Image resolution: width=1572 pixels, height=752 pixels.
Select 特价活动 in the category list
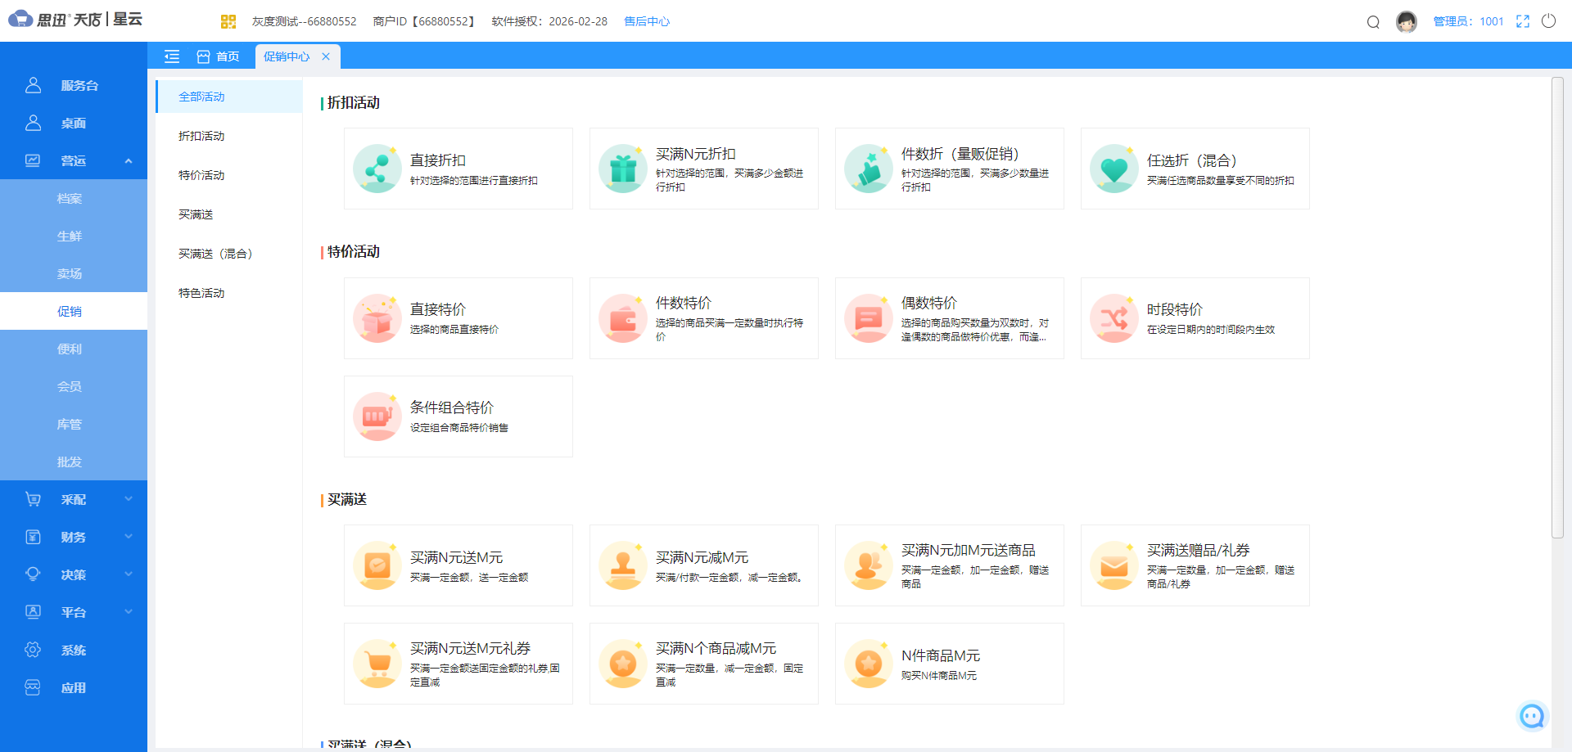[200, 174]
